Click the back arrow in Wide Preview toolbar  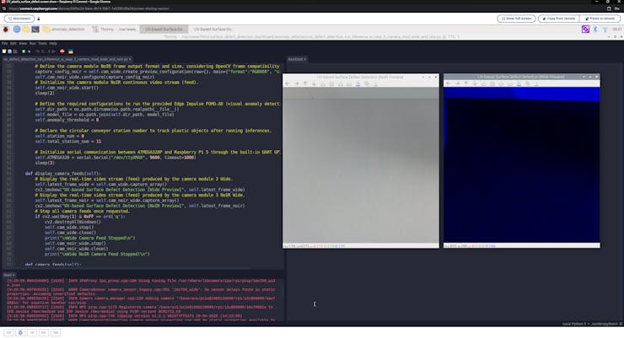click(x=449, y=83)
